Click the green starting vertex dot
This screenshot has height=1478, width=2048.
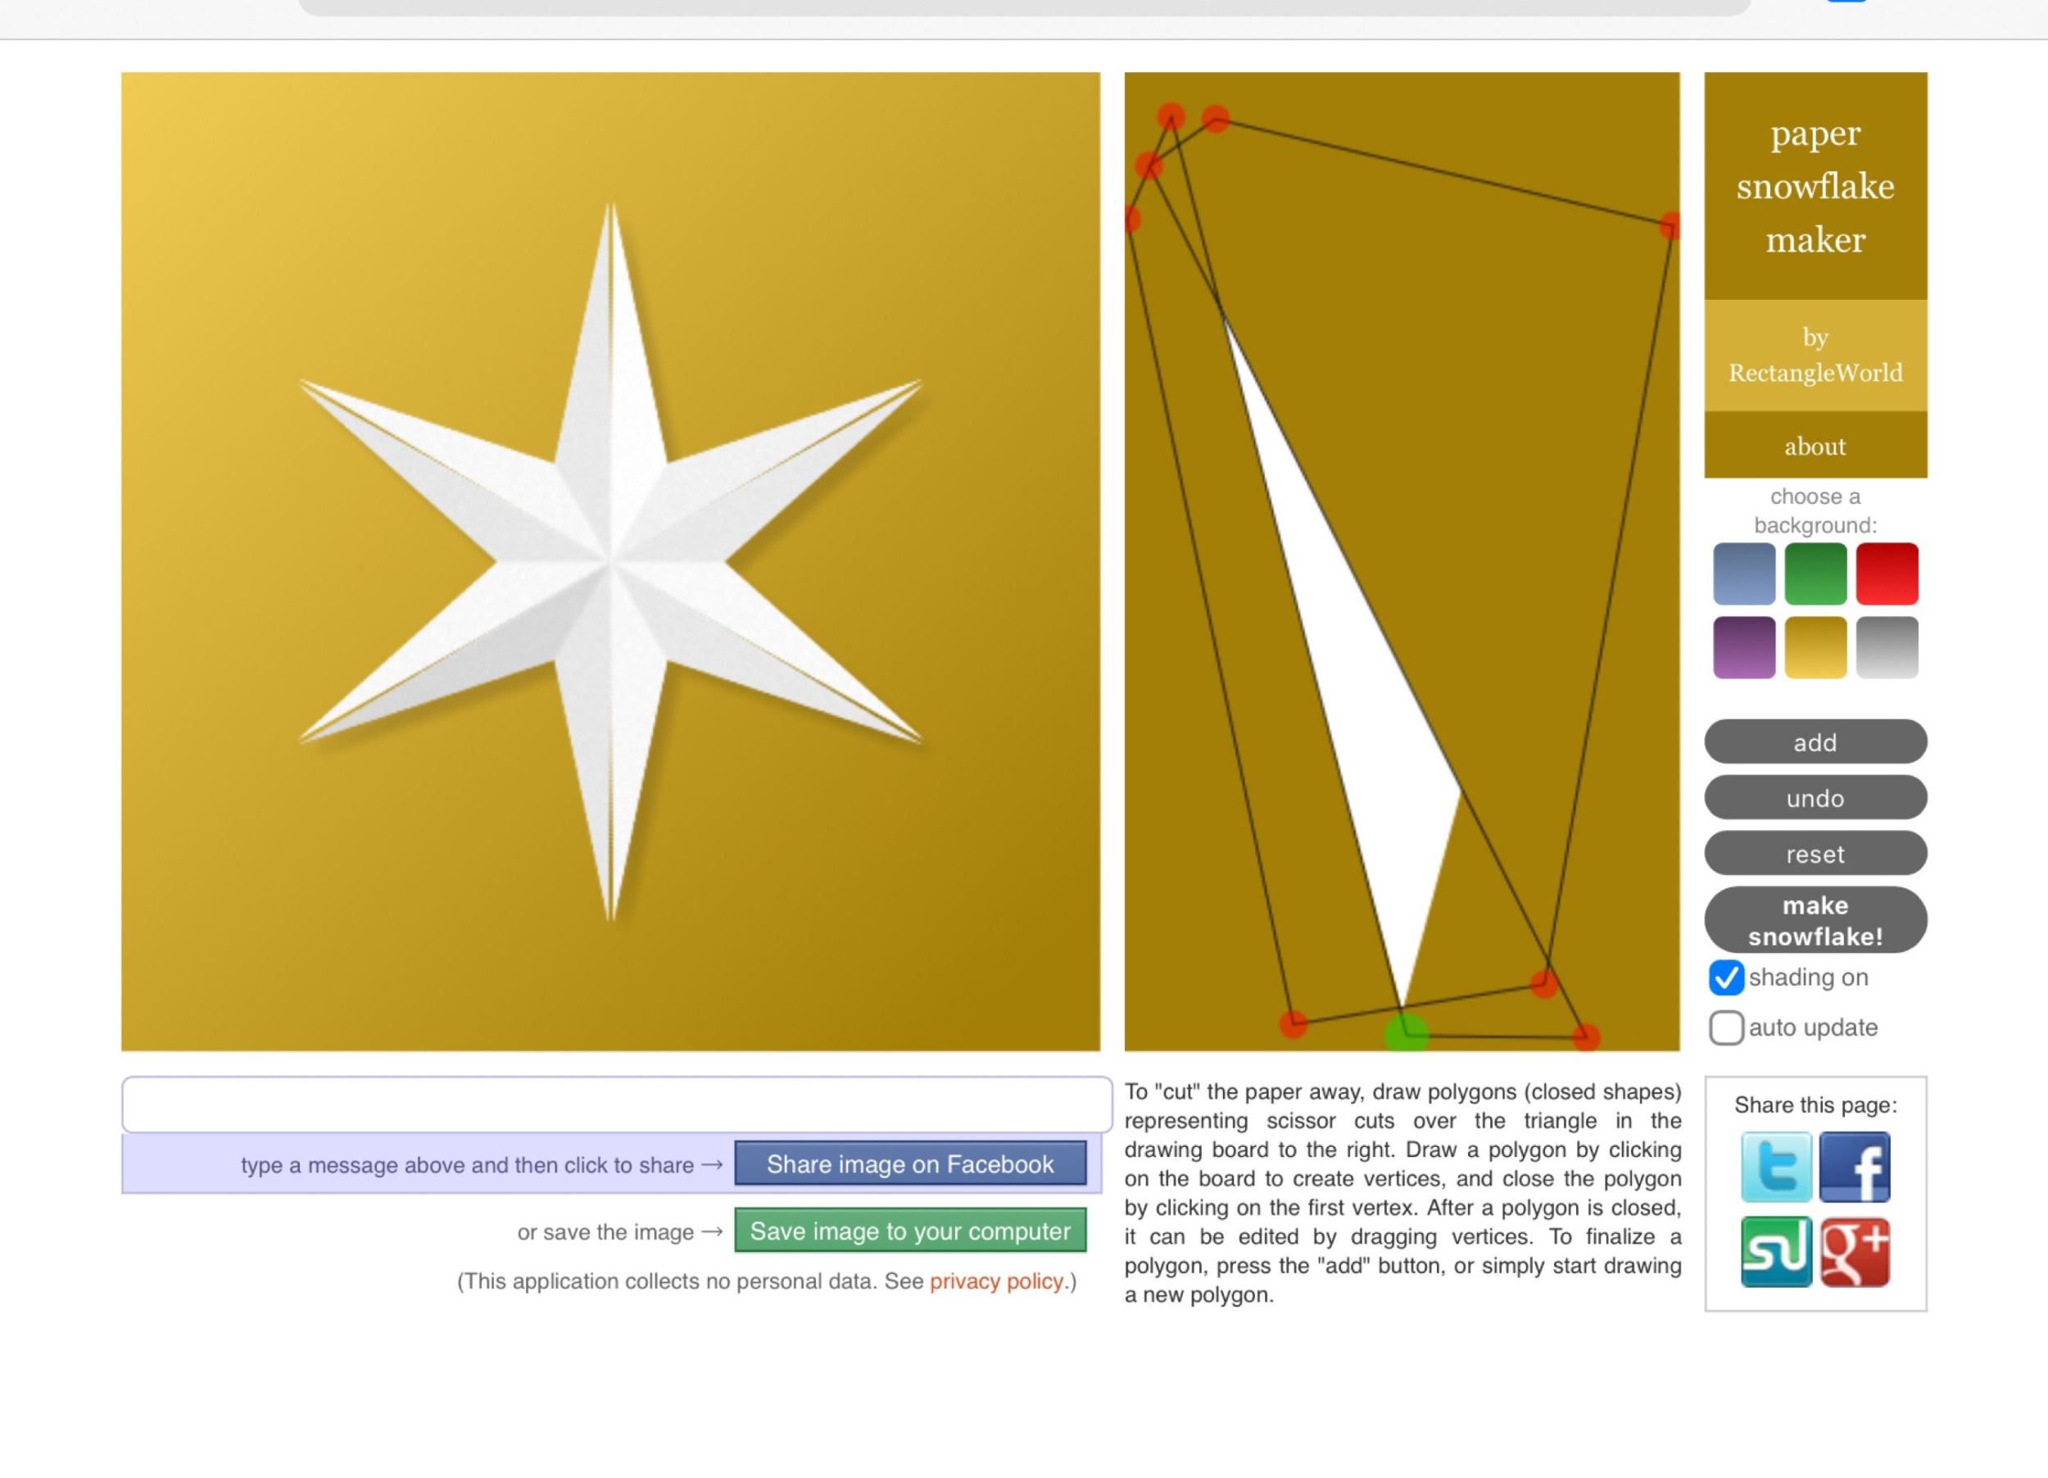point(1406,1034)
